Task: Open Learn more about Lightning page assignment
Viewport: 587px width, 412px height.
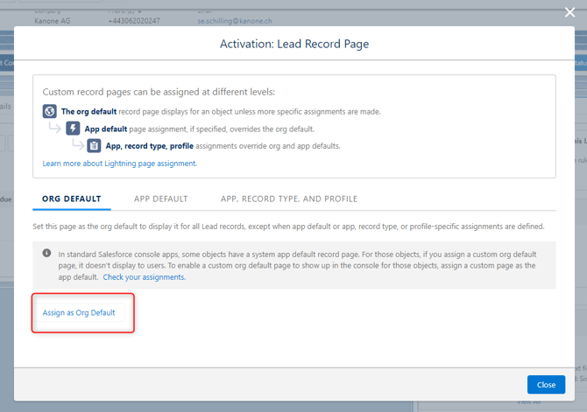Action: click(x=119, y=164)
